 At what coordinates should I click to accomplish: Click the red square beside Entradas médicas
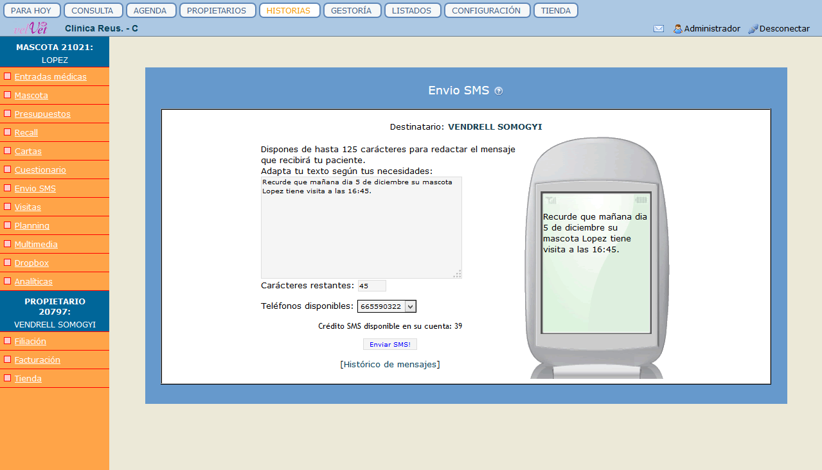[8, 76]
